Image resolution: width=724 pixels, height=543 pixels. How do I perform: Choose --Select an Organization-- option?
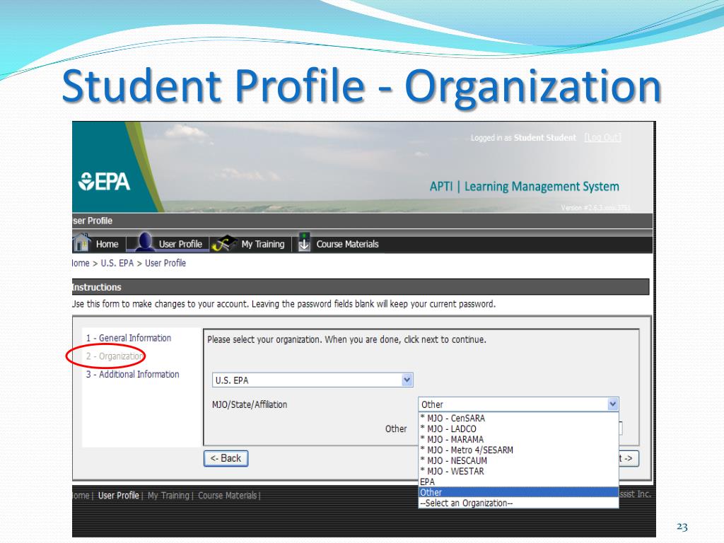click(x=518, y=503)
